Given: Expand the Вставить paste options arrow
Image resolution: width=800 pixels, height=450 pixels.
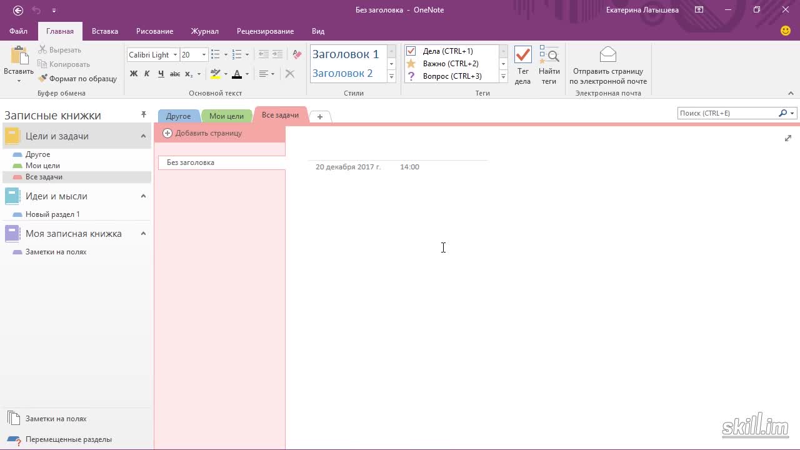Looking at the screenshot, I should tap(19, 81).
